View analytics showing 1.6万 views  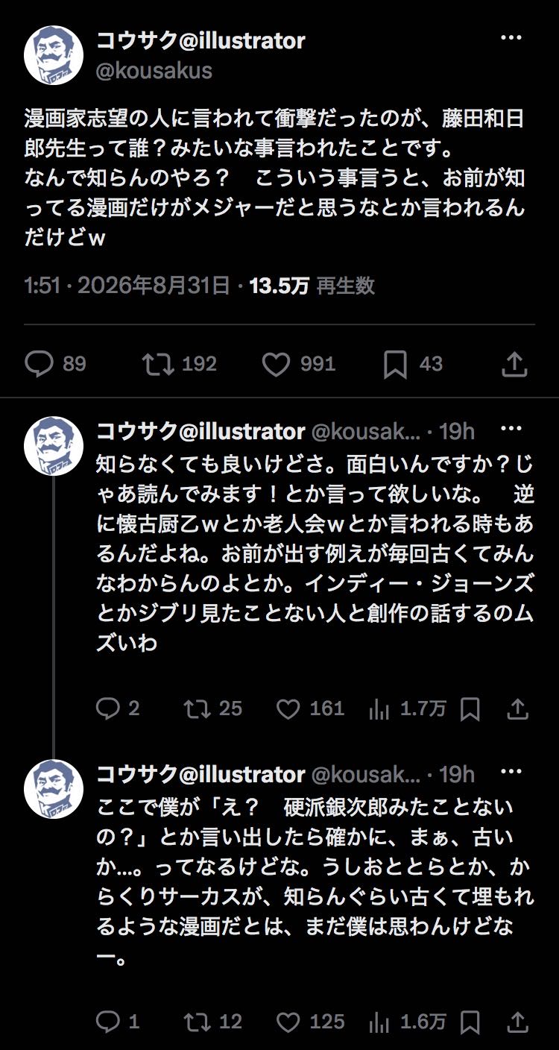(408, 1022)
